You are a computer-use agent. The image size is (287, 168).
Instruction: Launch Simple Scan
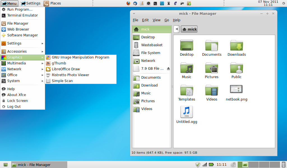[x=81, y=81]
